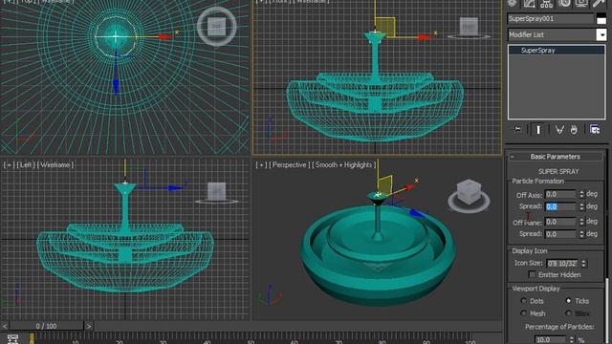
Task: Select red X-axis arrow in Front viewport gizmo
Action: point(424,37)
